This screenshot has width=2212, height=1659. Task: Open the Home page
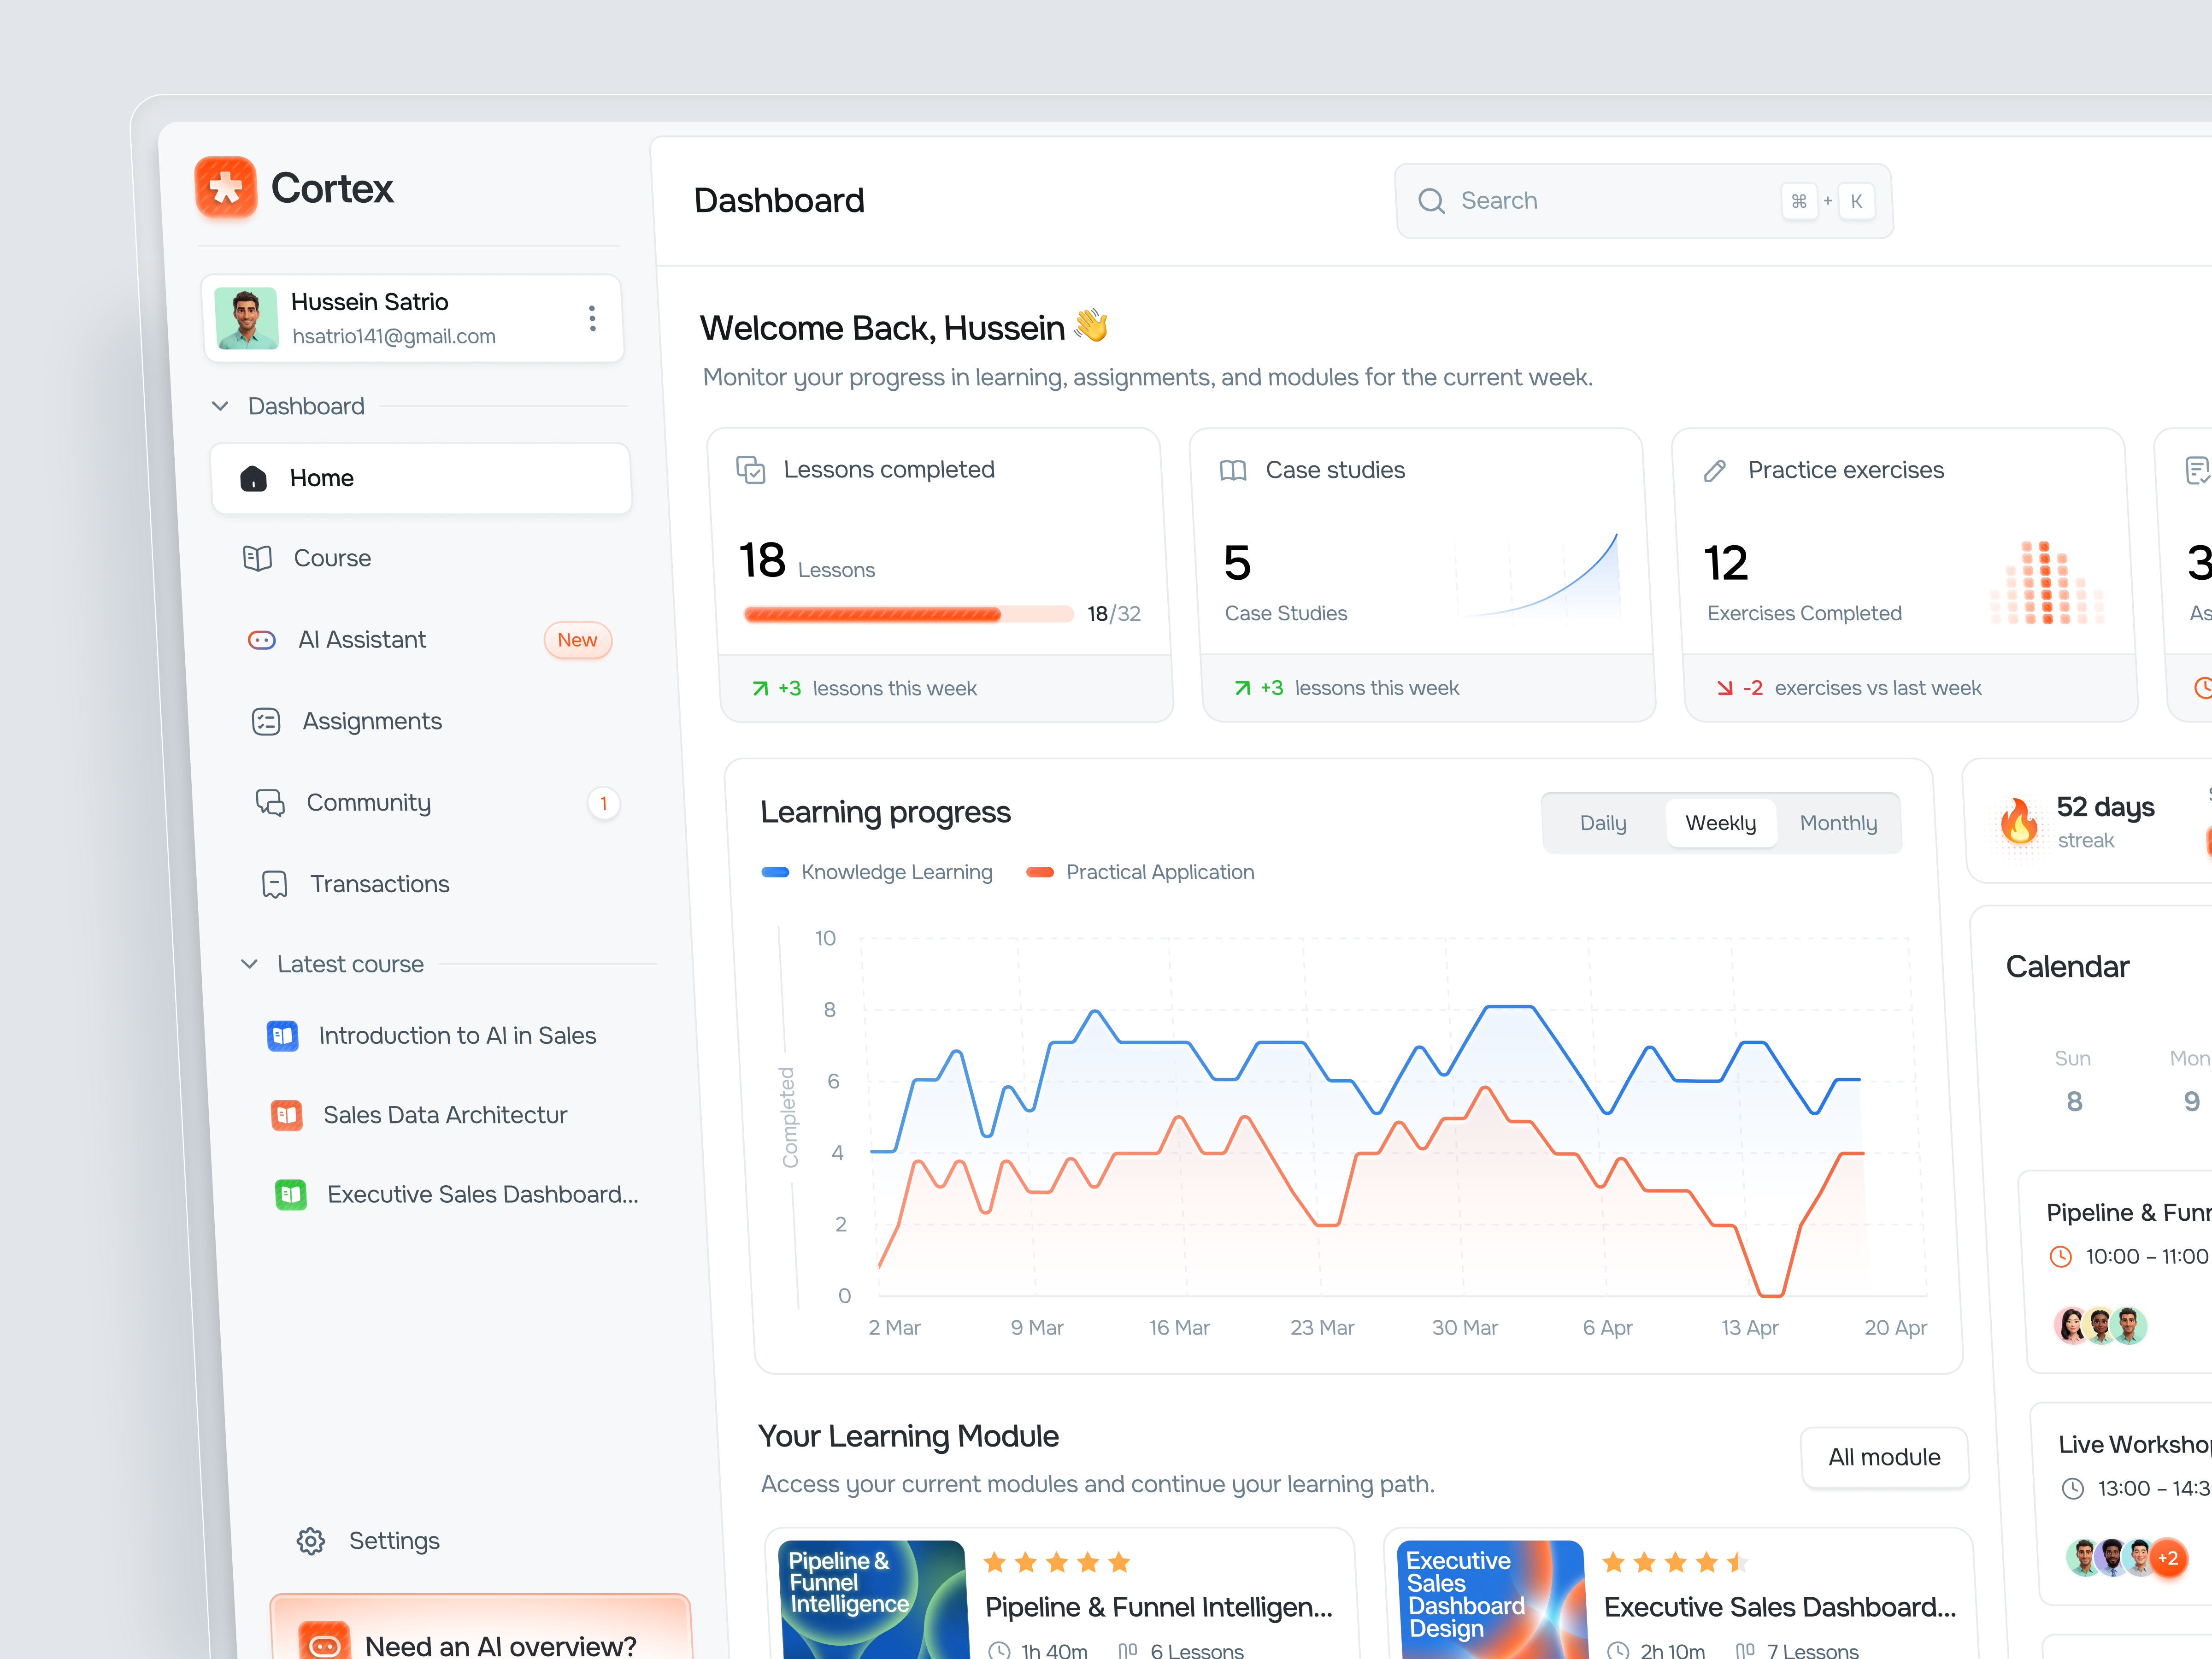[421, 478]
